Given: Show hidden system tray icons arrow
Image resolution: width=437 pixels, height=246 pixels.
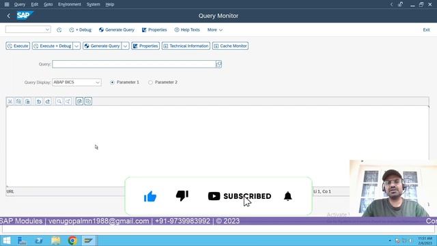Looking at the screenshot, I should click(x=390, y=241).
